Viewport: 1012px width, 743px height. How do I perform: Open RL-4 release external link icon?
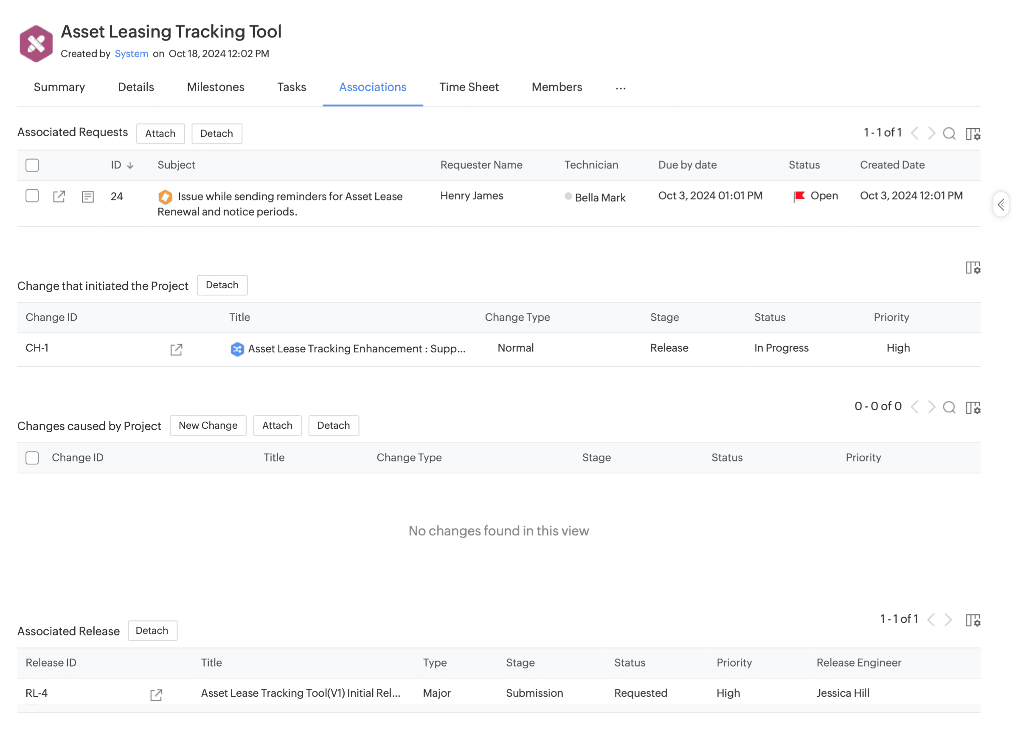[156, 695]
